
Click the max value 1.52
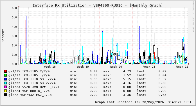click(127, 75)
